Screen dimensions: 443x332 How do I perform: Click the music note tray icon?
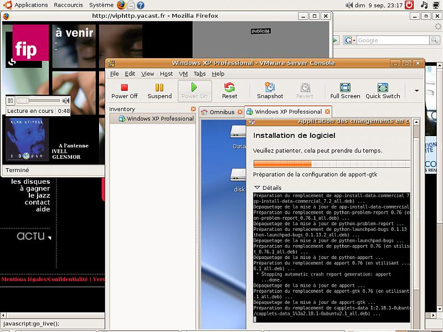pos(424,5)
